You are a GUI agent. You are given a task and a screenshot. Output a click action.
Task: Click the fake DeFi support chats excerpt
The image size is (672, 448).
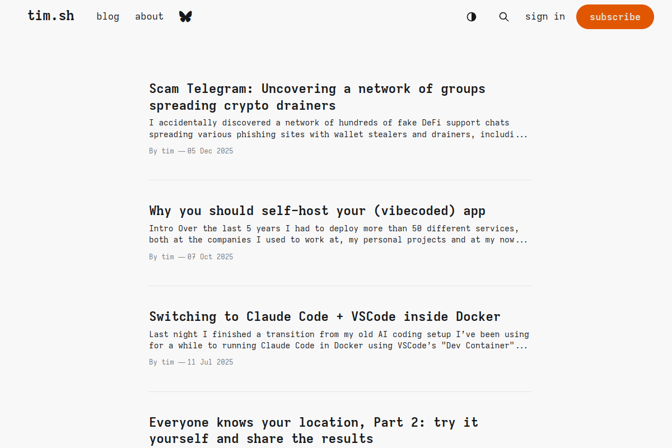point(338,128)
